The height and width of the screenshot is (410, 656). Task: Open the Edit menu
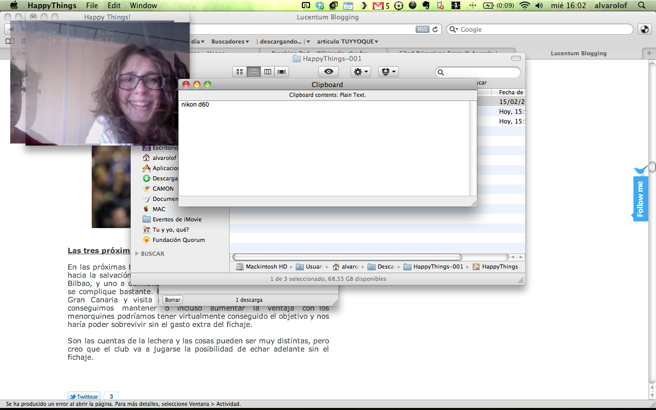pyautogui.click(x=114, y=6)
